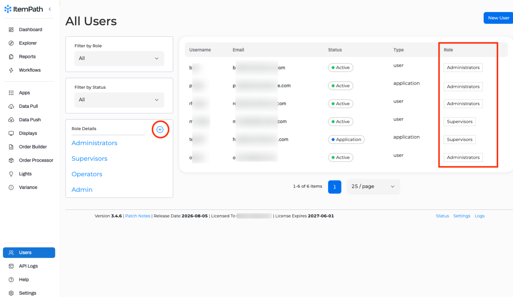Open the Filter by Status dropdown
This screenshot has width=513, height=297.
click(119, 100)
